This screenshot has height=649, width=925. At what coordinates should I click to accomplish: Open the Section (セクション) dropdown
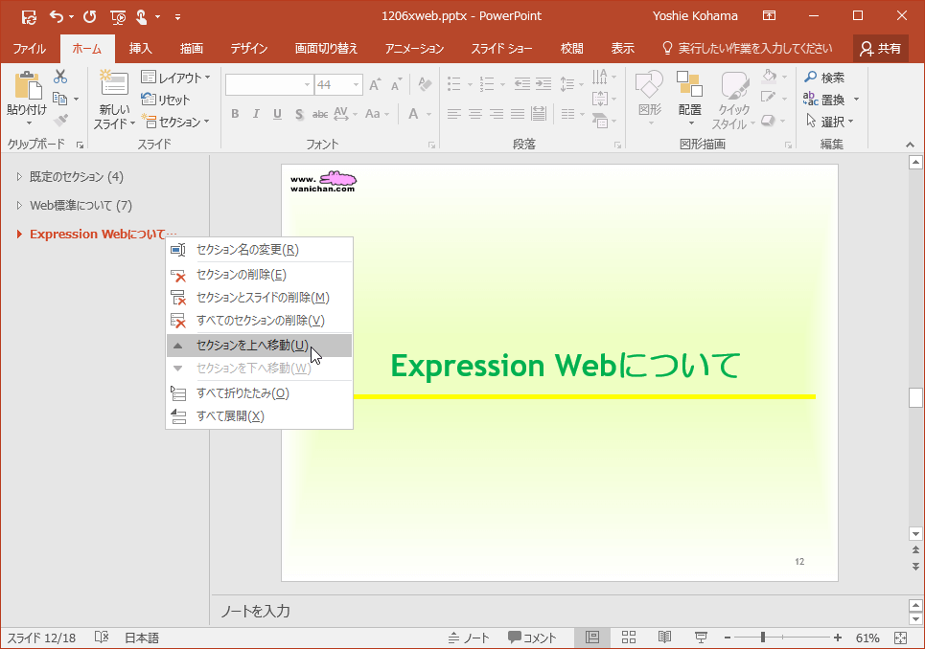[175, 122]
